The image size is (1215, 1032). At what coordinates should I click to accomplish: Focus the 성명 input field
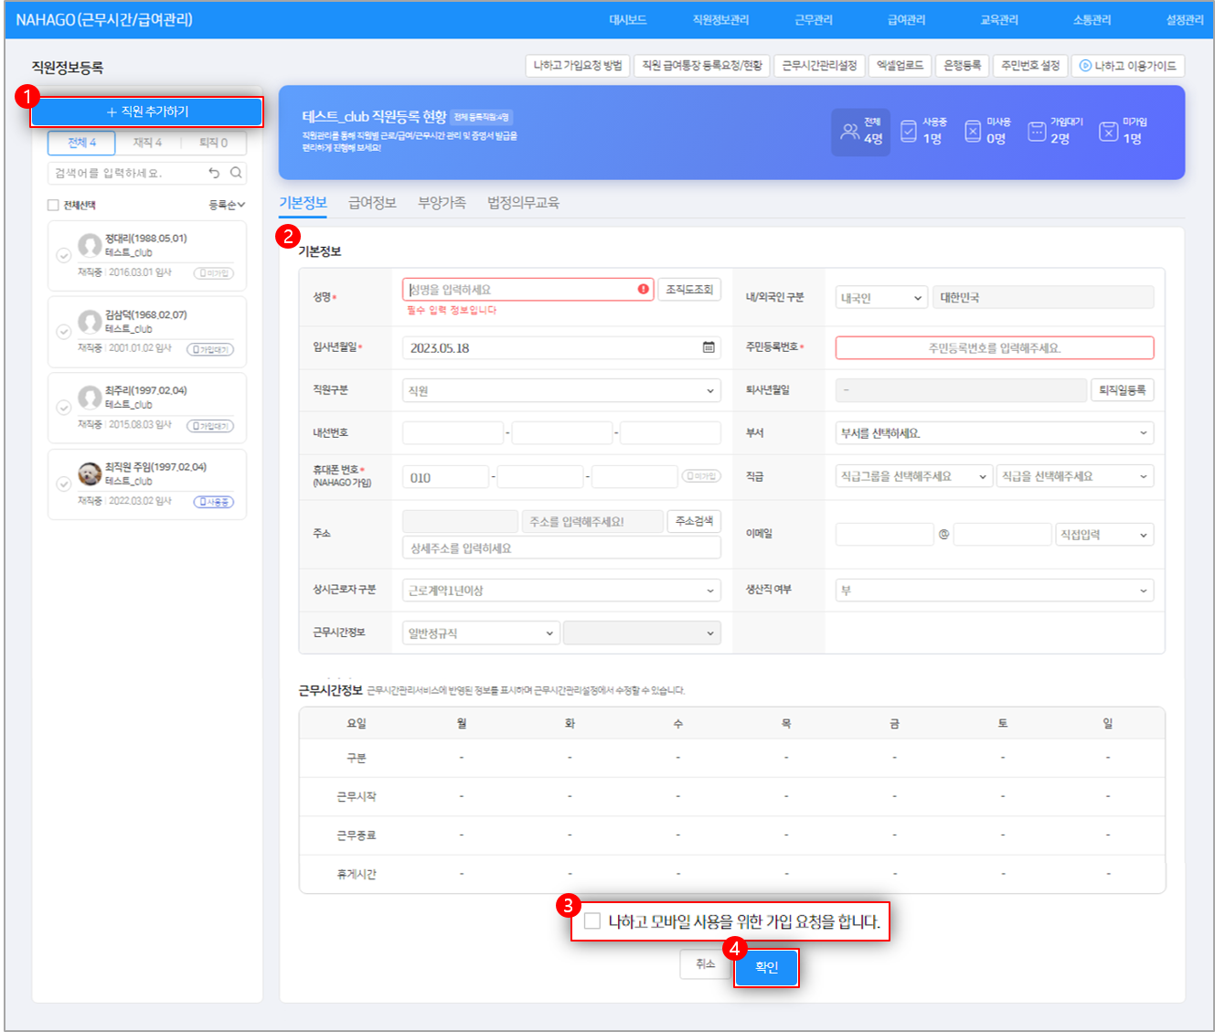coord(528,290)
